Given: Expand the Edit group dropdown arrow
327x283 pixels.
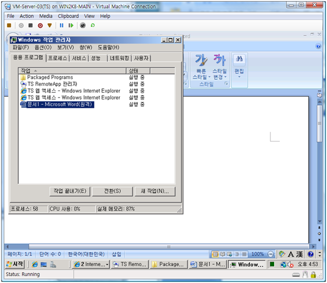Looking at the screenshot, I should 239,77.
